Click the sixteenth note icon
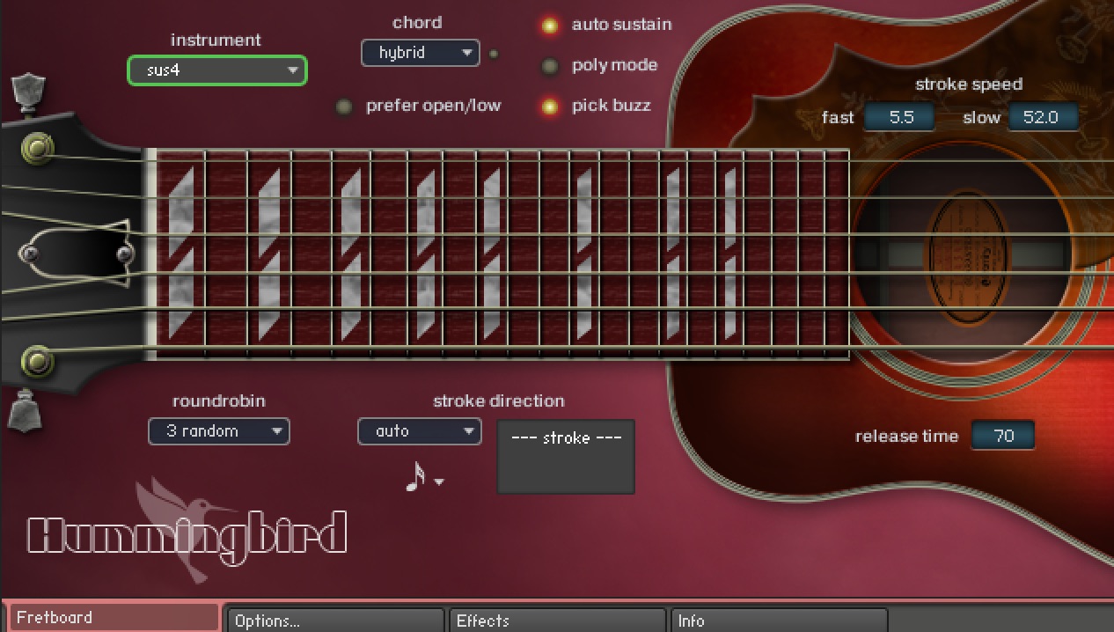The height and width of the screenshot is (632, 1114). (x=415, y=476)
